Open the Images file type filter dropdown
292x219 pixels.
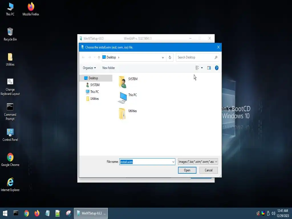[x=198, y=162]
